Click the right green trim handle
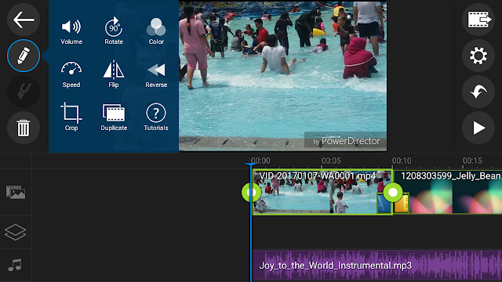This screenshot has width=502, height=282. pyautogui.click(x=393, y=192)
